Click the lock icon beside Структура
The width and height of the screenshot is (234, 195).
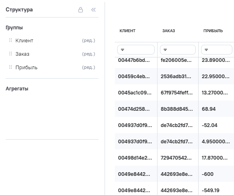81,10
